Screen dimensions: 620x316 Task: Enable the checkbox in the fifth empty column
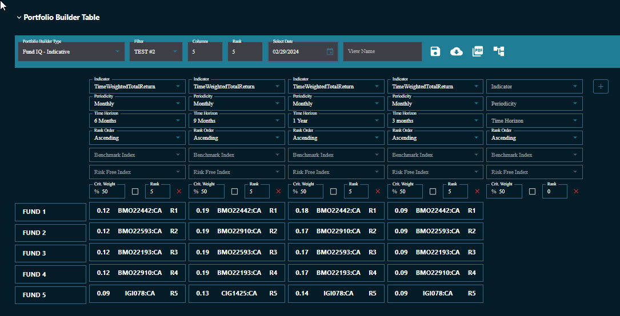[x=533, y=192]
